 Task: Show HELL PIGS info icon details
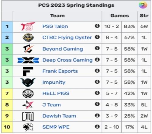click(x=97, y=93)
